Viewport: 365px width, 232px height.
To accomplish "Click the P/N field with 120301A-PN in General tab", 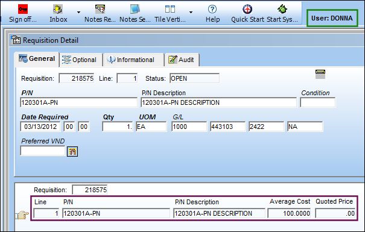I will (78, 102).
